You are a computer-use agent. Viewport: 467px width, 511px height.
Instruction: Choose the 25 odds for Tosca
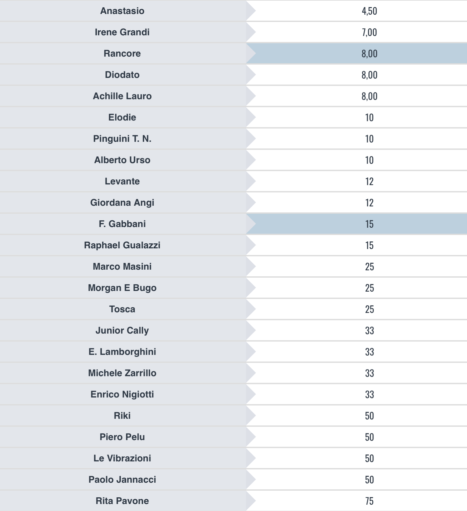point(369,309)
